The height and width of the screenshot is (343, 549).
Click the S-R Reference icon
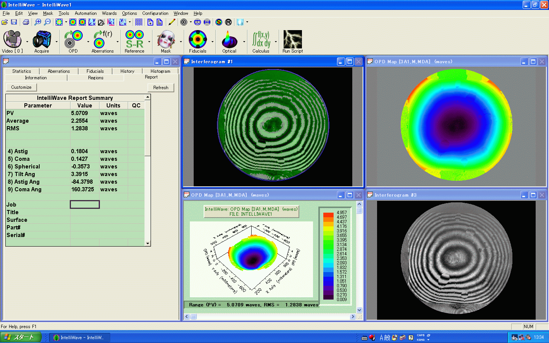coord(135,42)
